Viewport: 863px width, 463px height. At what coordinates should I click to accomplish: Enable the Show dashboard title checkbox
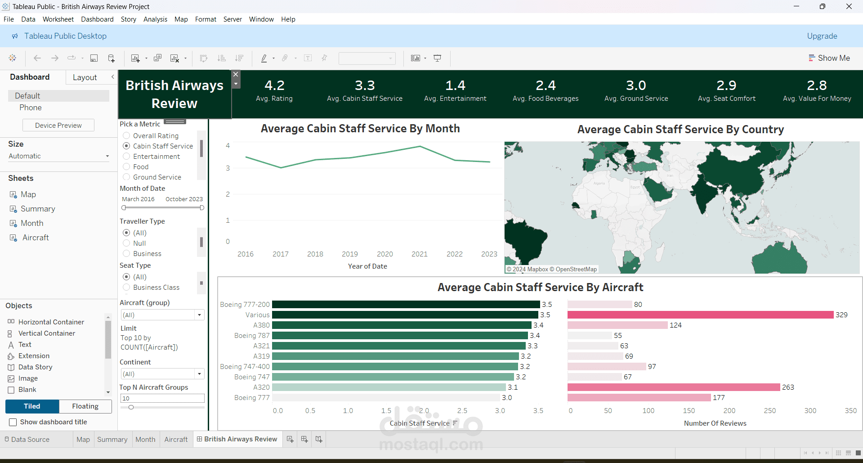(13, 422)
